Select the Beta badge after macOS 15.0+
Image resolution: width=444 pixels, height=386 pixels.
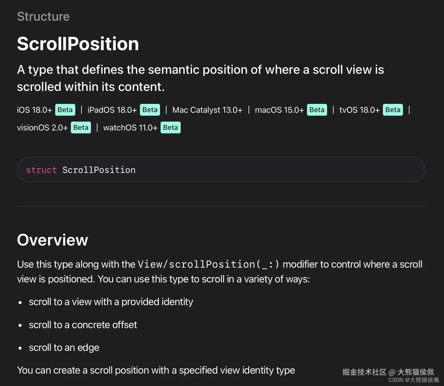[317, 110]
